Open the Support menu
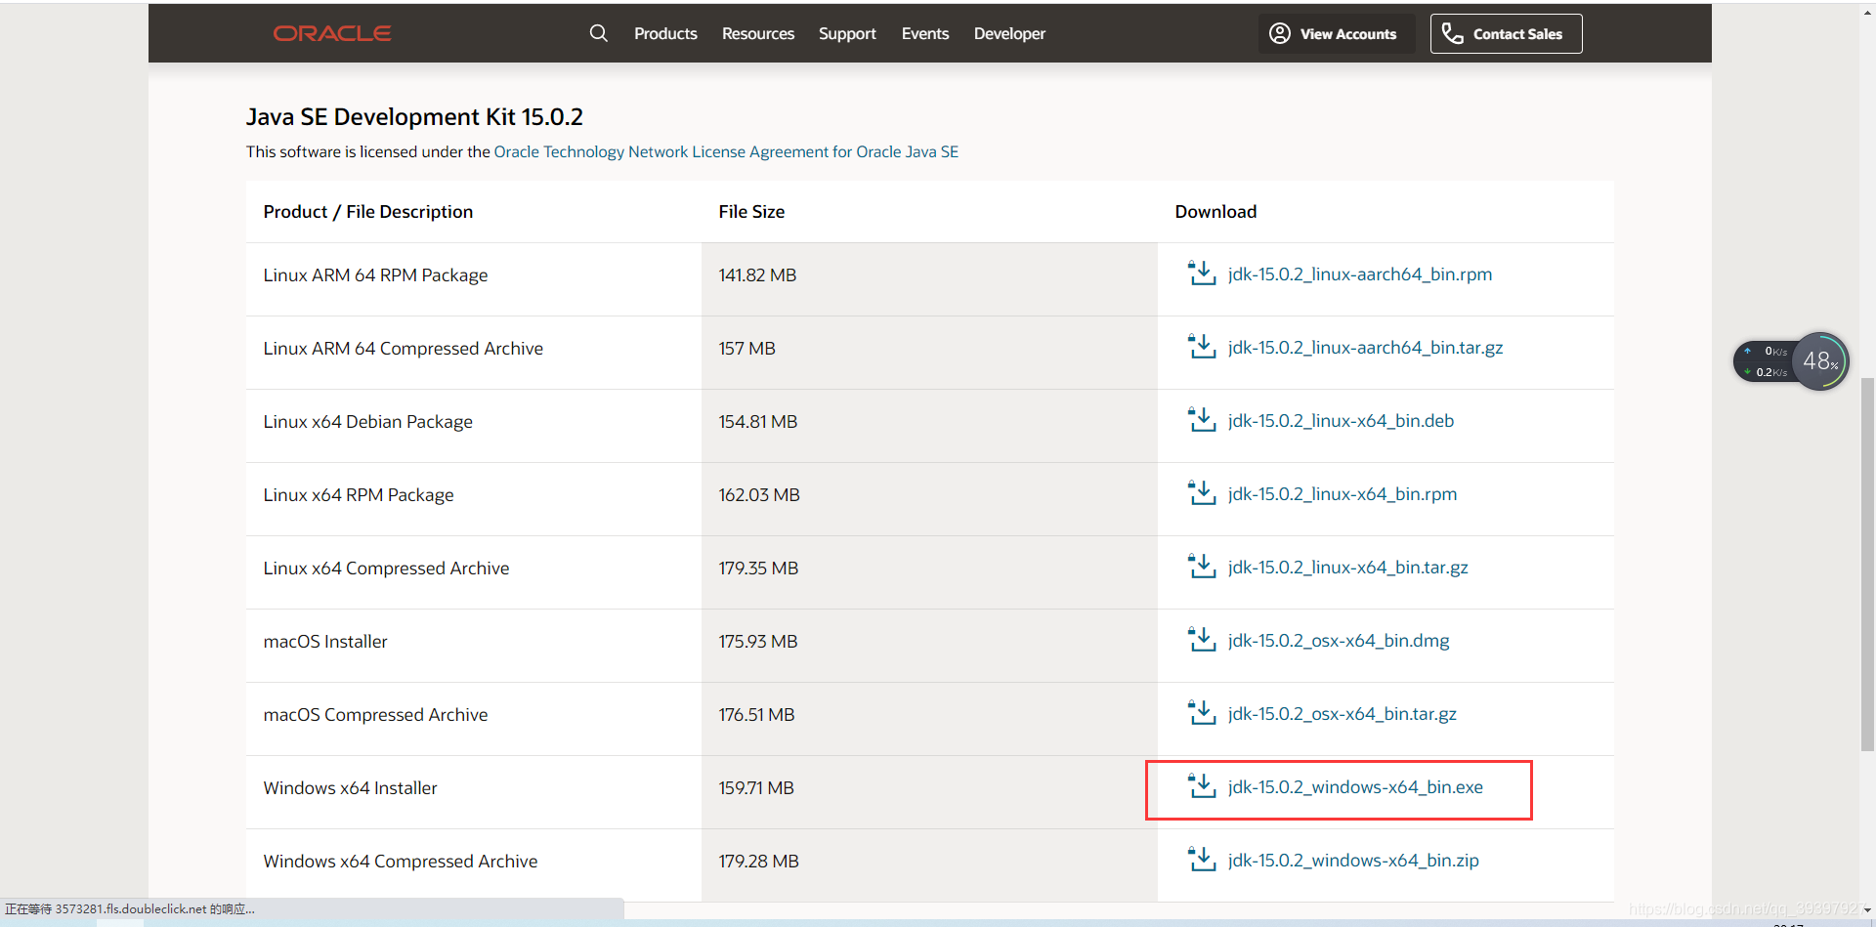The image size is (1876, 927). (847, 33)
